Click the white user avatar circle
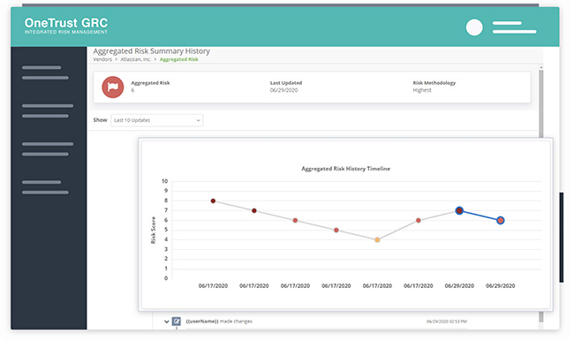The image size is (574, 341). tap(474, 27)
